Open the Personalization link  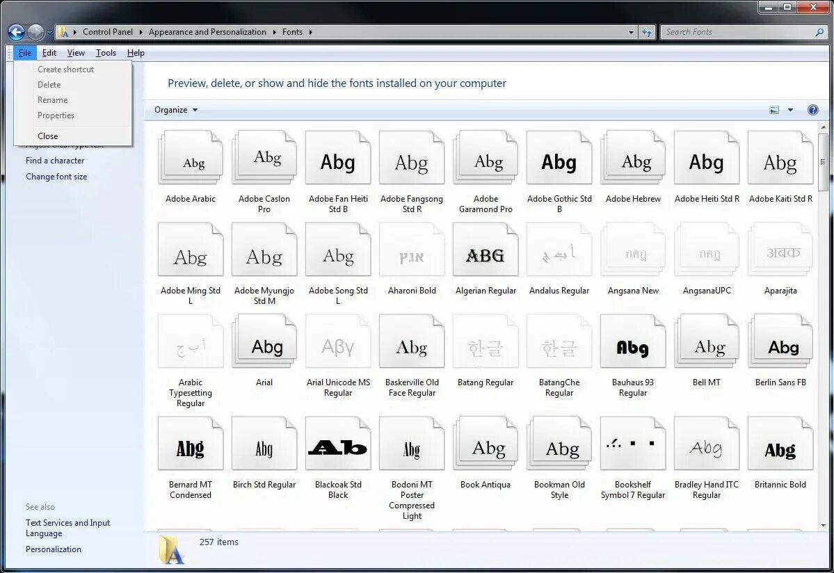pos(53,549)
